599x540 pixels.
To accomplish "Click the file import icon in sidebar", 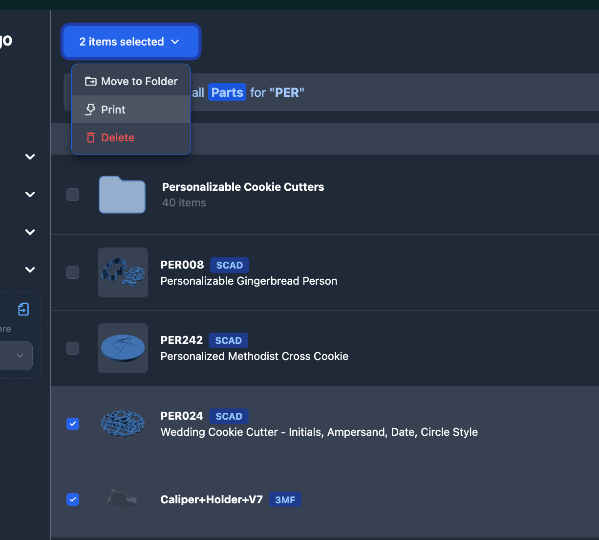I will pyautogui.click(x=23, y=309).
